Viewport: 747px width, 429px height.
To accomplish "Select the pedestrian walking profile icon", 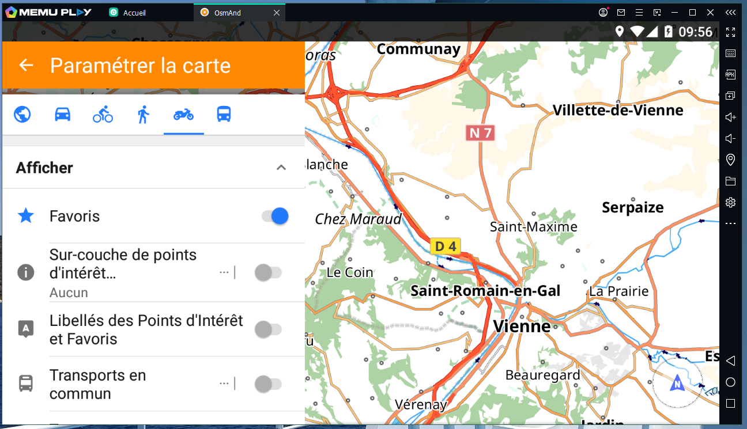I will pyautogui.click(x=143, y=115).
